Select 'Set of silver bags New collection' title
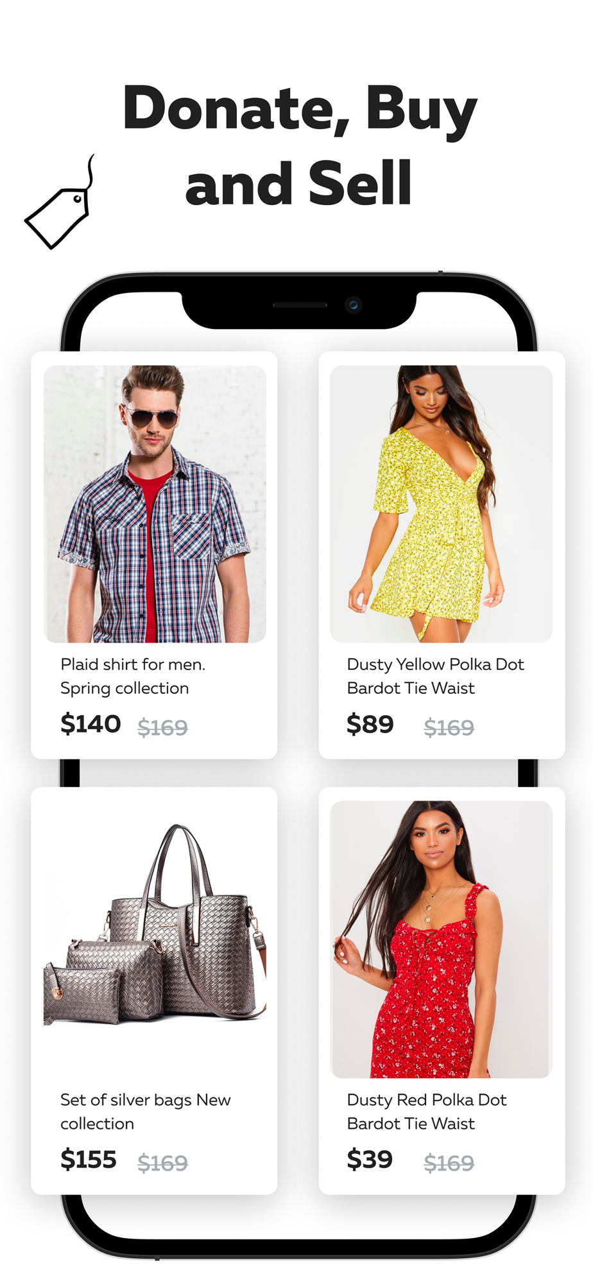The image size is (593, 1285). tap(146, 1112)
